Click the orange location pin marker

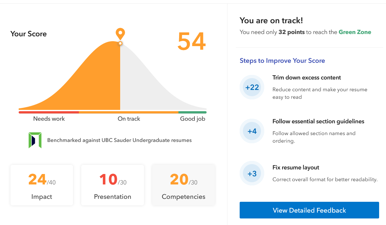(x=120, y=34)
